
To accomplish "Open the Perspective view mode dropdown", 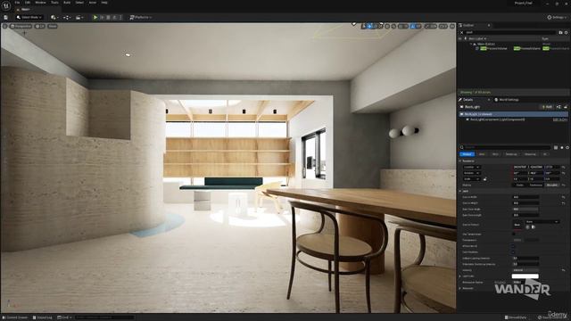I will coord(21,26).
